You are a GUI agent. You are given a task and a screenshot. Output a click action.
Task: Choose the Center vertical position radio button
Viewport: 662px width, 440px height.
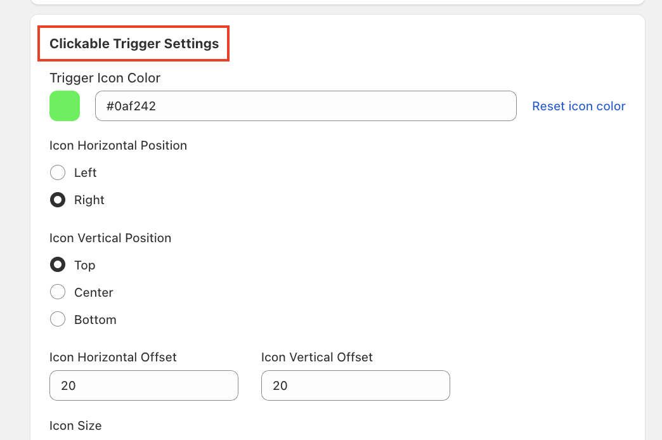[58, 292]
